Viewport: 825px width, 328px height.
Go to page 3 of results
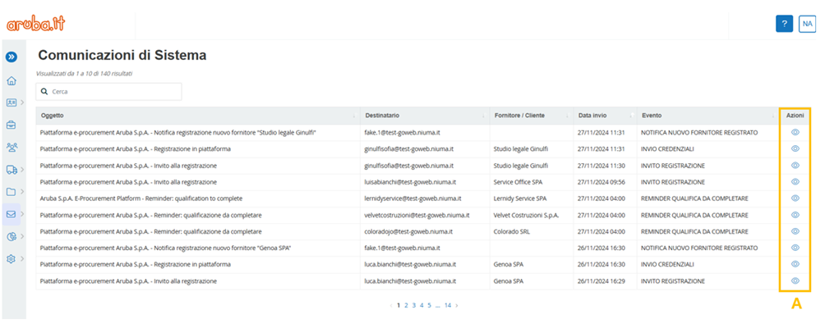tap(414, 305)
